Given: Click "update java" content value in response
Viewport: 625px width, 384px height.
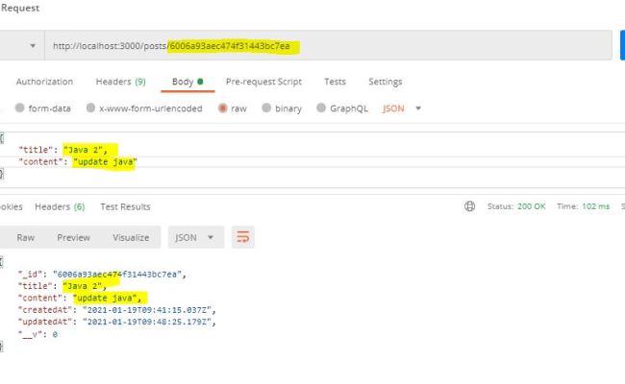Looking at the screenshot, I should point(105,298).
